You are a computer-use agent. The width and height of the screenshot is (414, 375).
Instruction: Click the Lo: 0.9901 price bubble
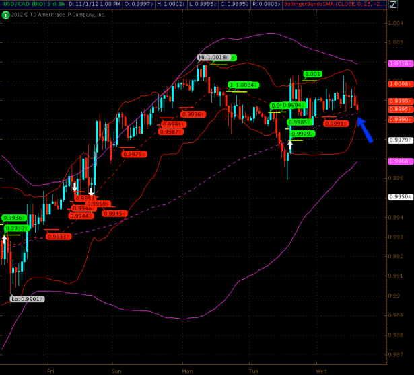point(28,299)
